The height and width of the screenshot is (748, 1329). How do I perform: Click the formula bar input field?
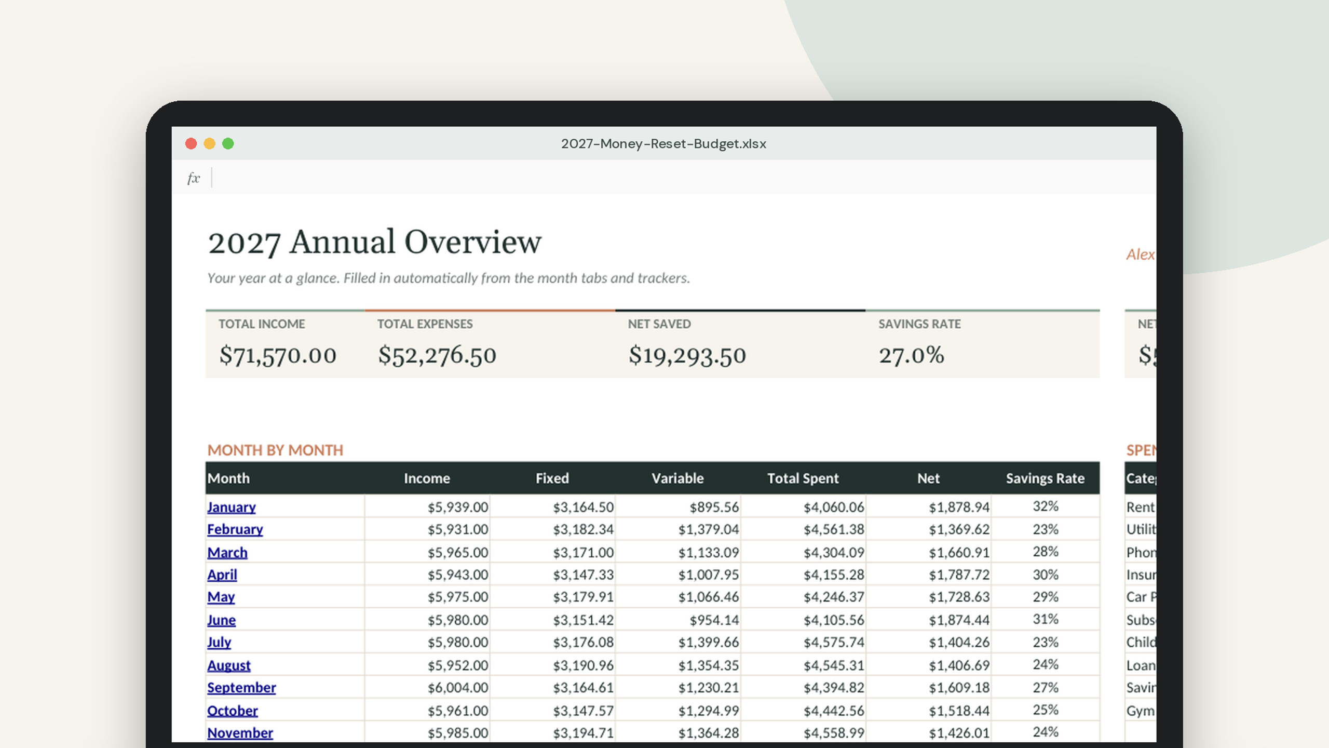coord(684,178)
